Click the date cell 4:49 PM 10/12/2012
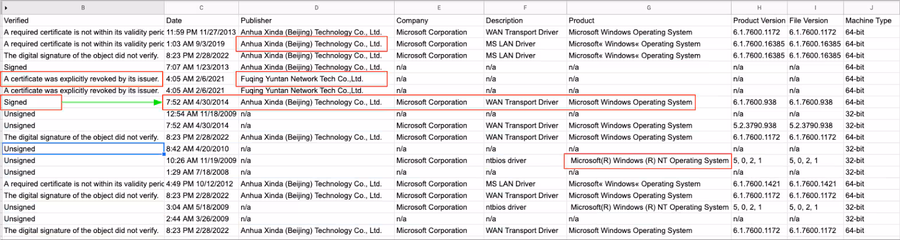900x240 pixels. 201,183
